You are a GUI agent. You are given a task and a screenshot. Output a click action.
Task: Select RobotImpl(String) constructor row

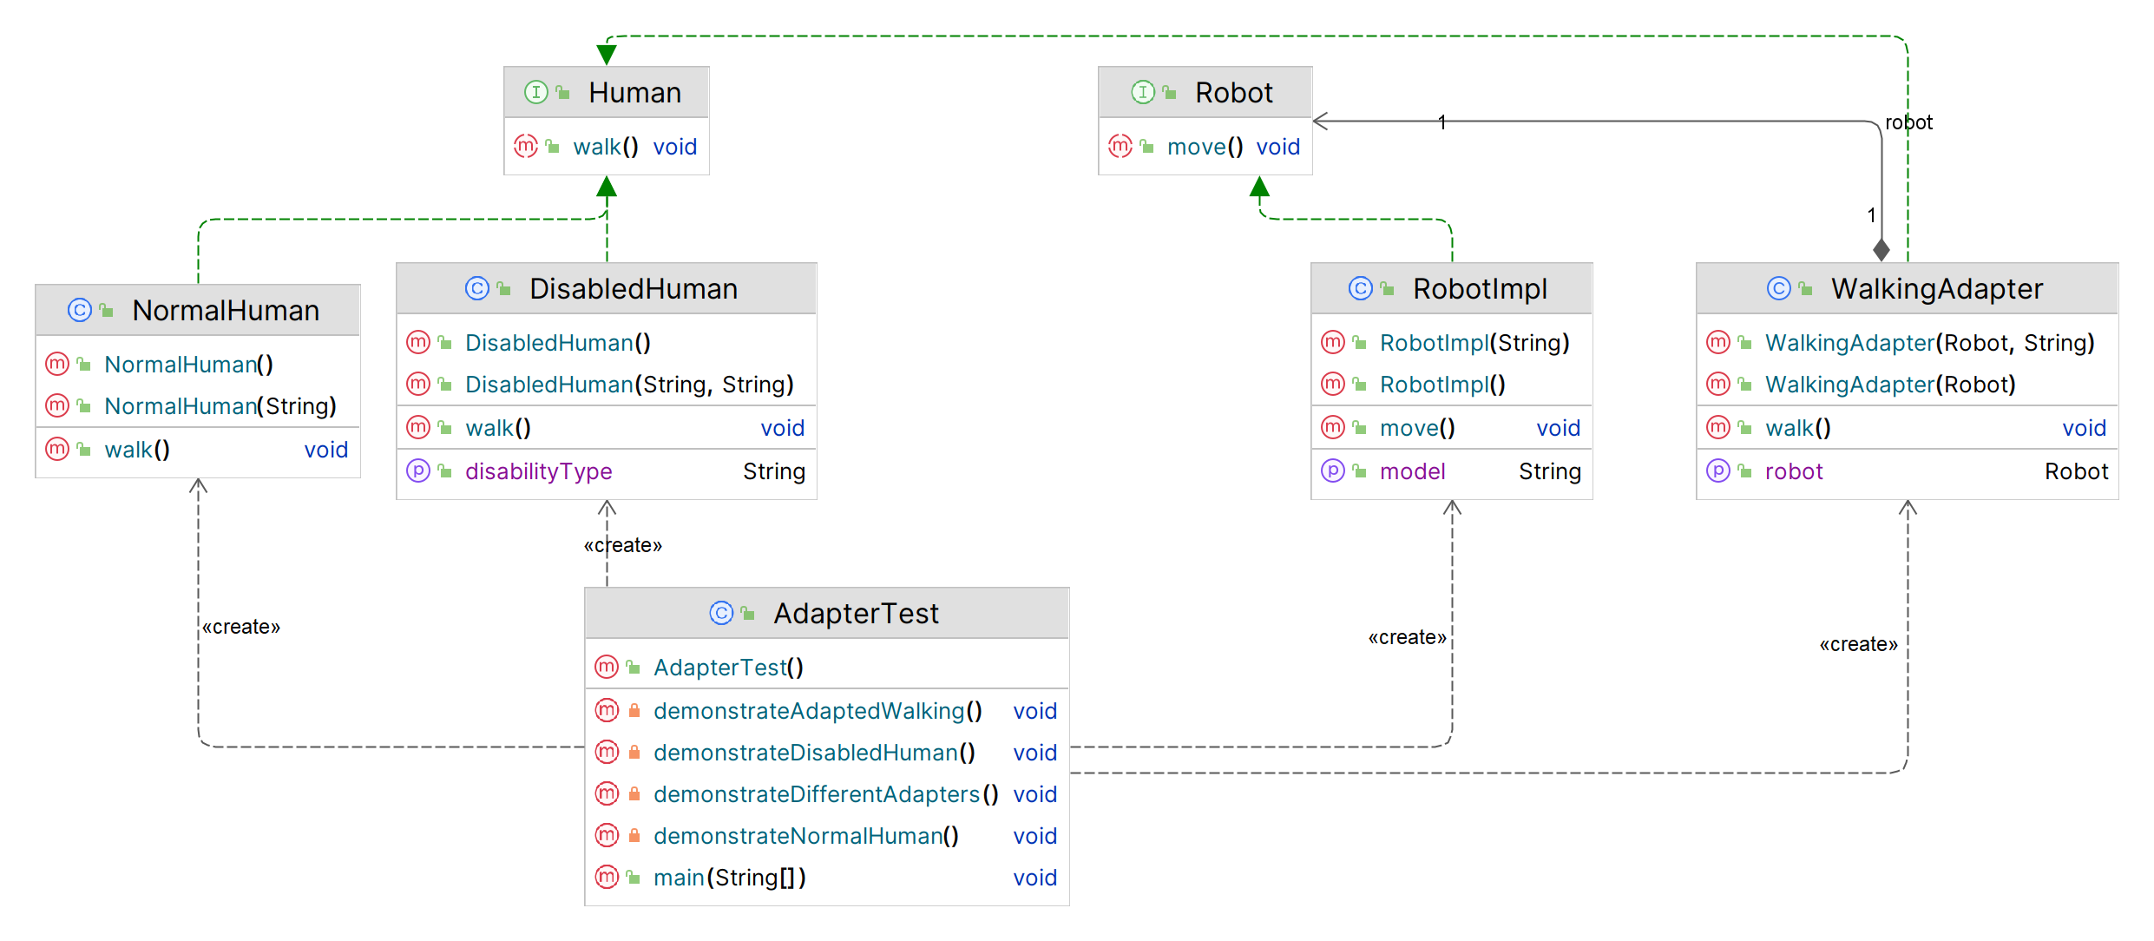(x=1474, y=343)
